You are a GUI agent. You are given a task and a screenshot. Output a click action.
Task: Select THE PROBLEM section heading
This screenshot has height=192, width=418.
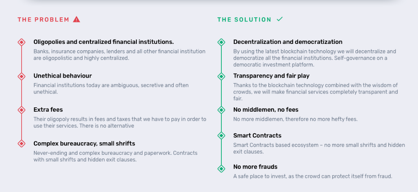(x=44, y=20)
